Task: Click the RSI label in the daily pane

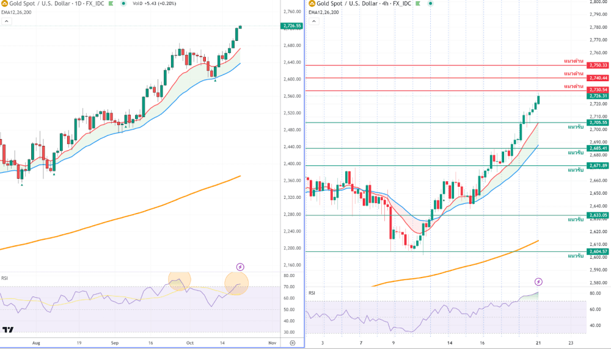Action: click(5, 278)
